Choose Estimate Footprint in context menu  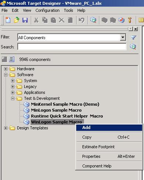click(109, 147)
